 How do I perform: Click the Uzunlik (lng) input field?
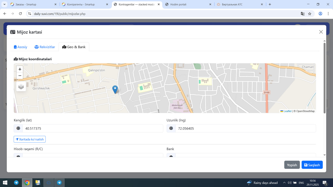(x=245, y=128)
